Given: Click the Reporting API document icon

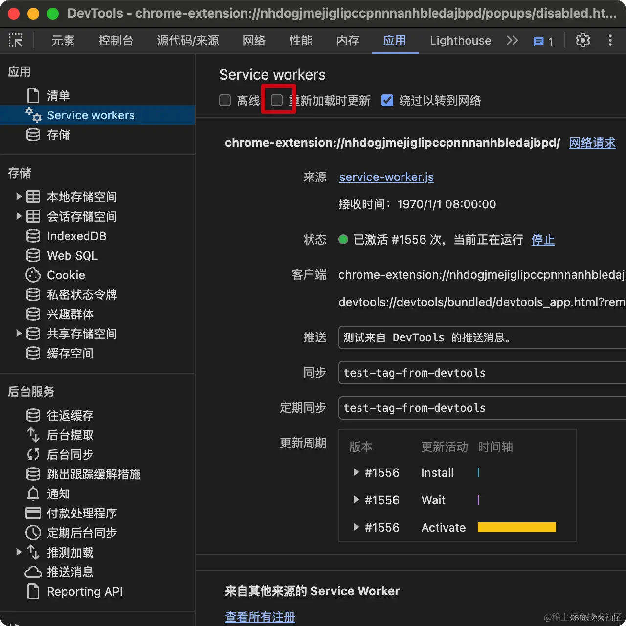Looking at the screenshot, I should [33, 591].
